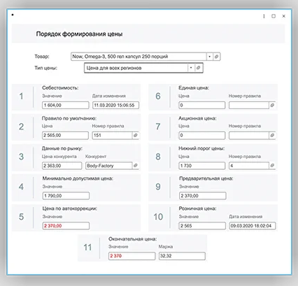Click the Себестоимость: section label
This screenshot has width=298, height=286.
(60, 88)
